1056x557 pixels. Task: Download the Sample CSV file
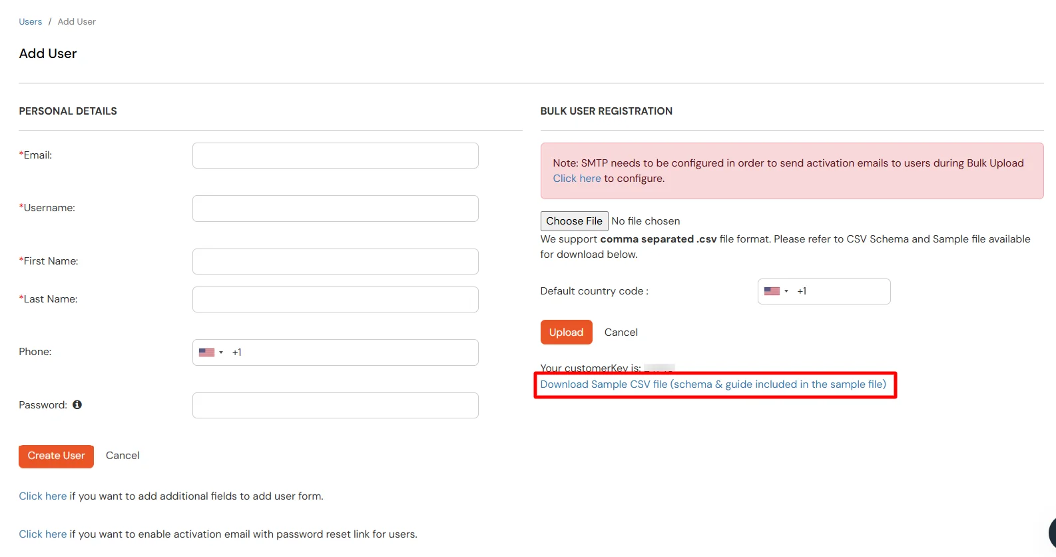pos(712,384)
